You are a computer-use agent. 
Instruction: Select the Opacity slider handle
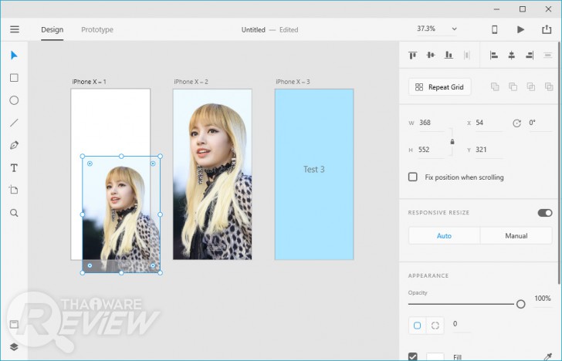(521, 304)
